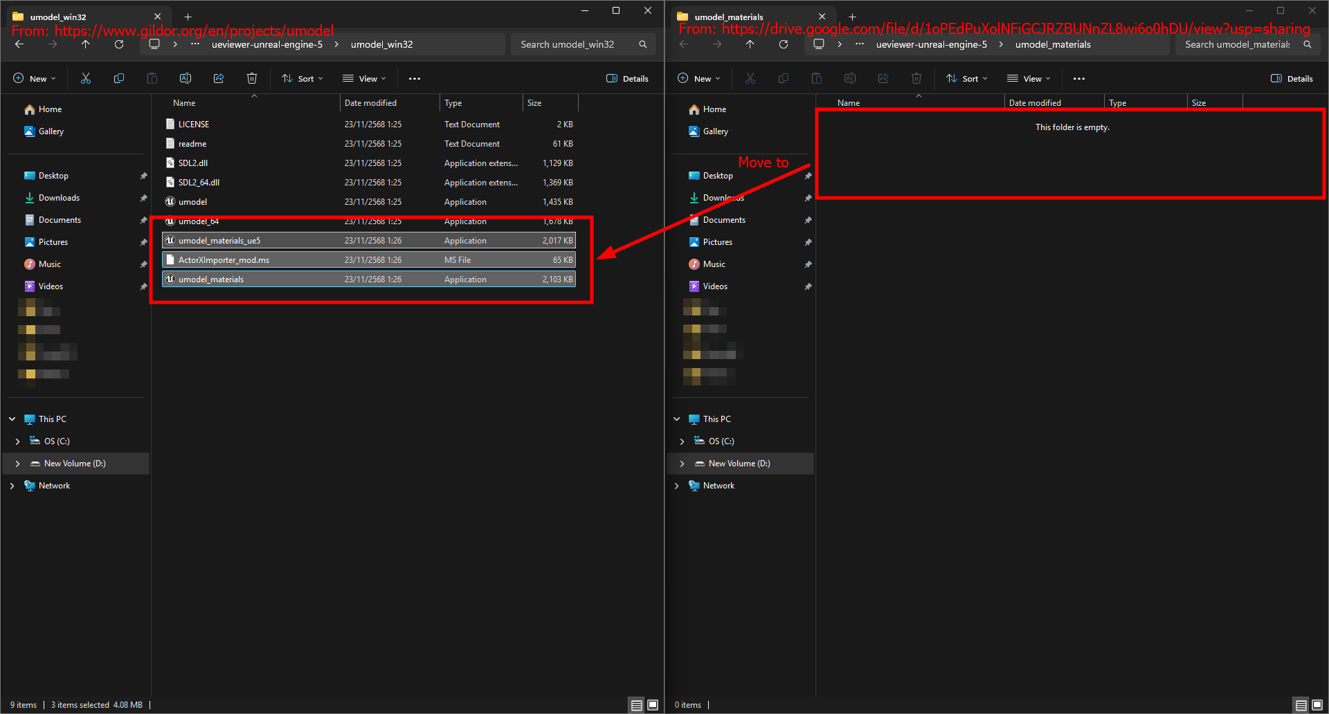Select the ActorXImporter_mod.ms file
The image size is (1329, 714).
point(223,259)
